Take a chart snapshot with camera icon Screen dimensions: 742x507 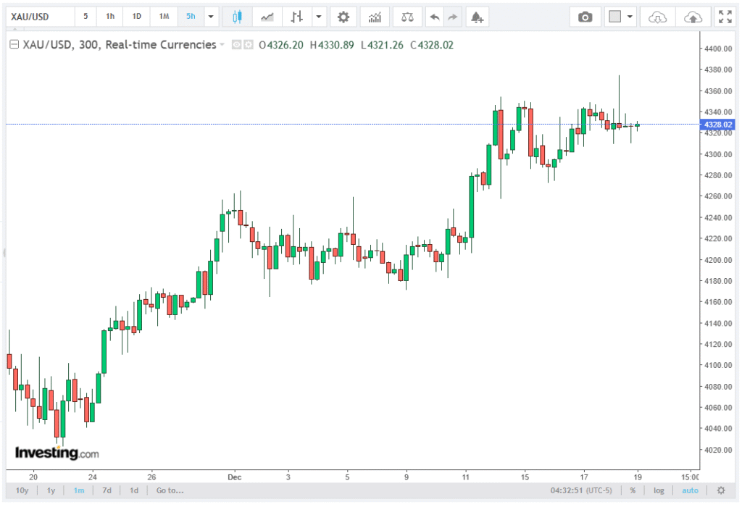pos(585,17)
